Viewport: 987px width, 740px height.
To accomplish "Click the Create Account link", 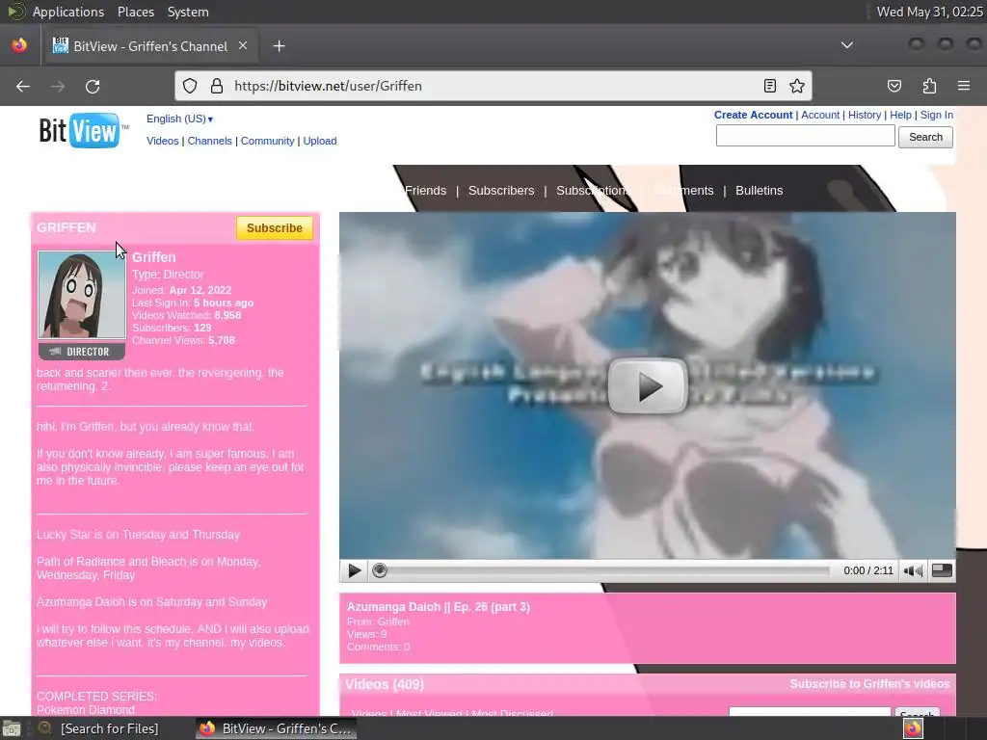I will click(753, 115).
